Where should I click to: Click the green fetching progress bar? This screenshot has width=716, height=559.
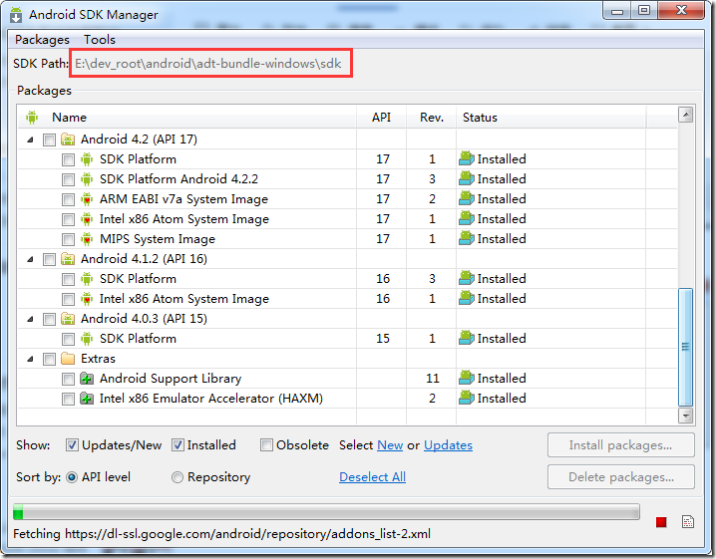(18, 513)
